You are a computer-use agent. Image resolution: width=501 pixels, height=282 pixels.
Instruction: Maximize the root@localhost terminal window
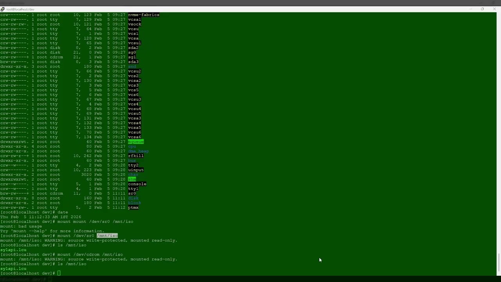[482, 9]
